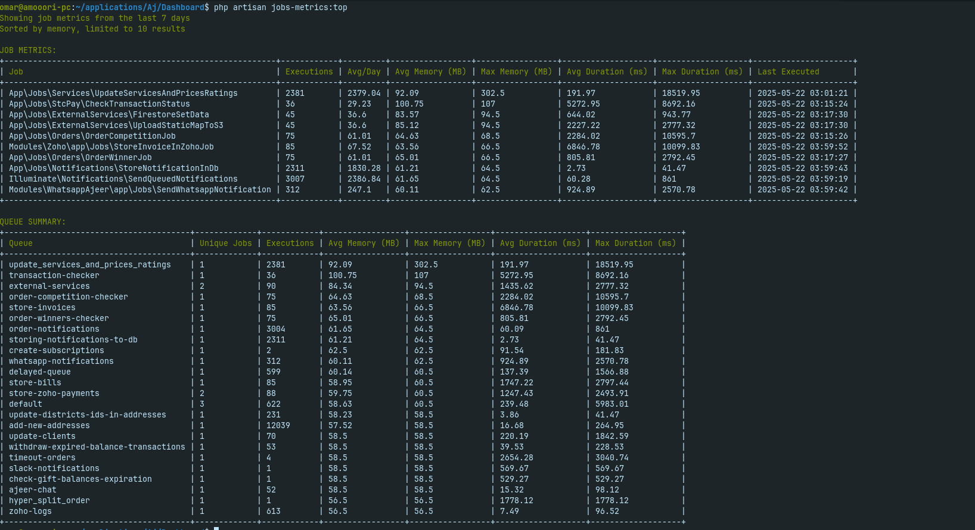Click the StoreInvoiceInZohoJob job entry
Screen dimensions: 975x530
click(x=111, y=146)
